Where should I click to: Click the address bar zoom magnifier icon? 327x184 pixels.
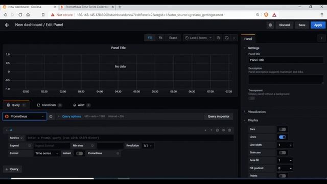(x=258, y=15)
